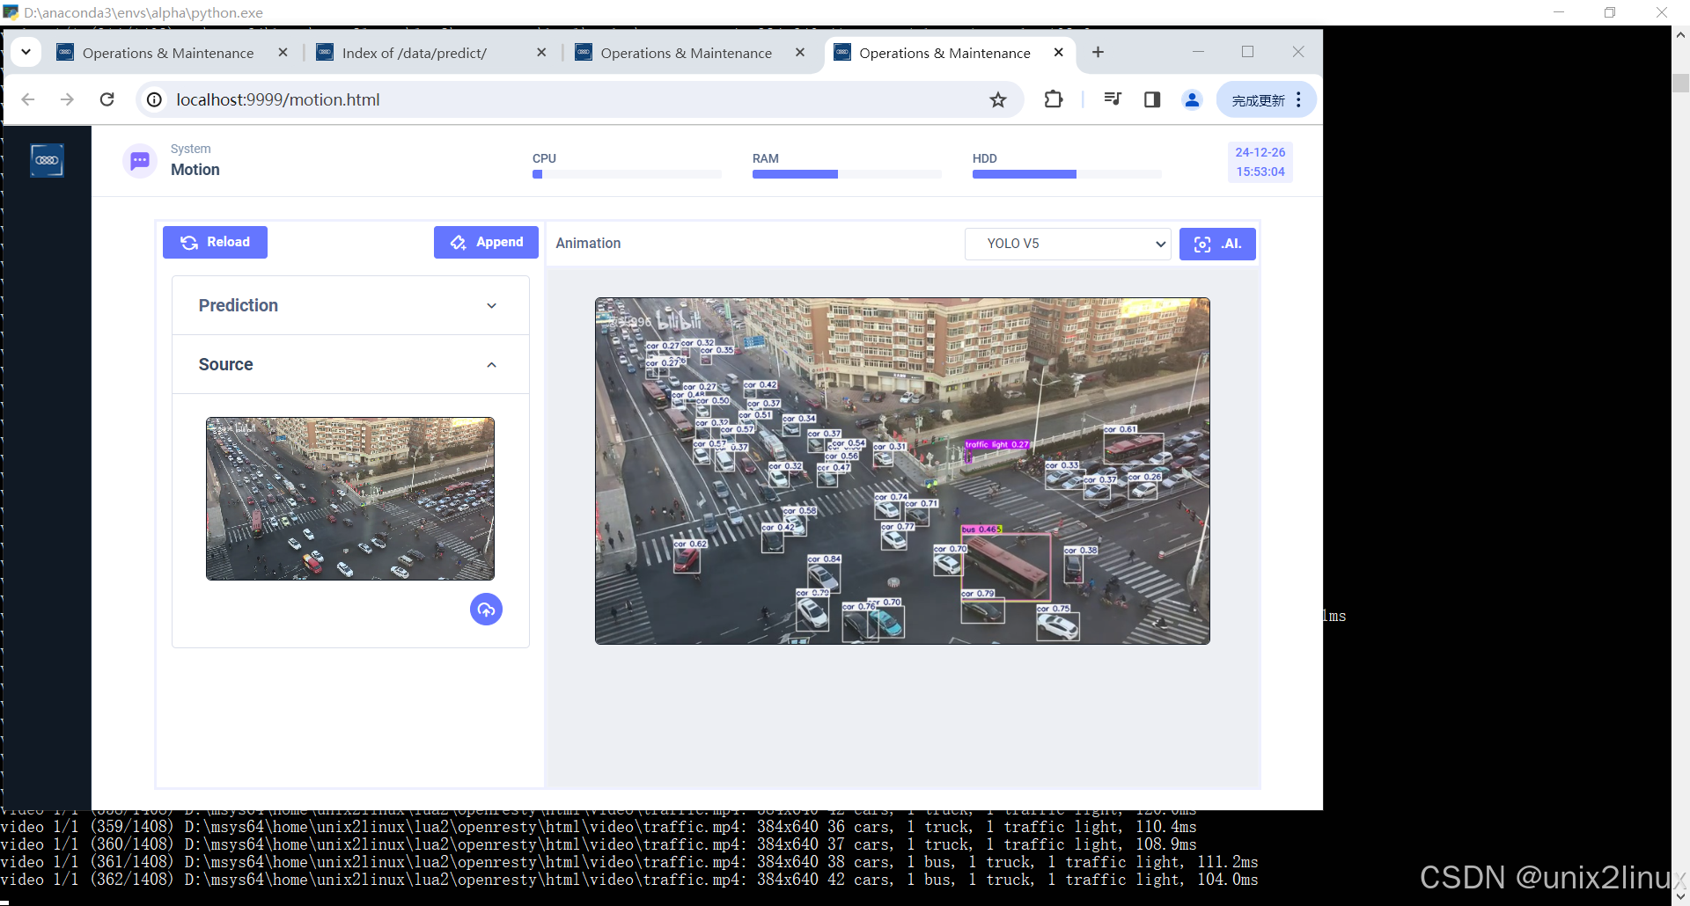Click the annotated detection result image

pos(902,471)
